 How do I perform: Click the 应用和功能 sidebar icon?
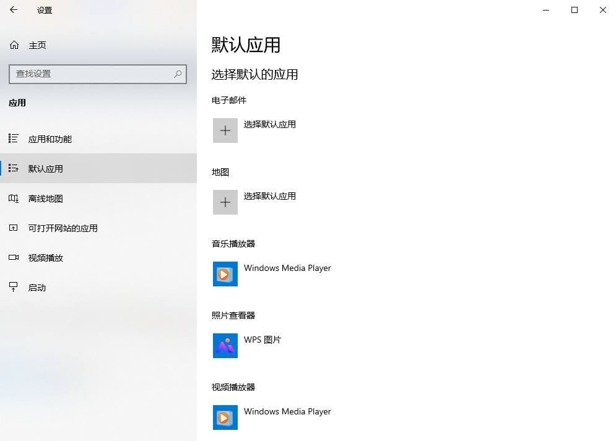click(x=13, y=139)
